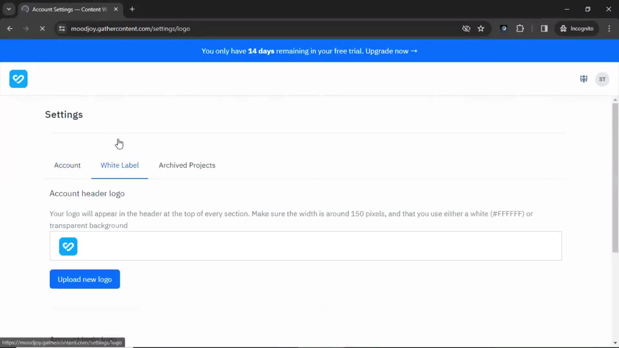Click the bookmark/favorites star icon

481,28
